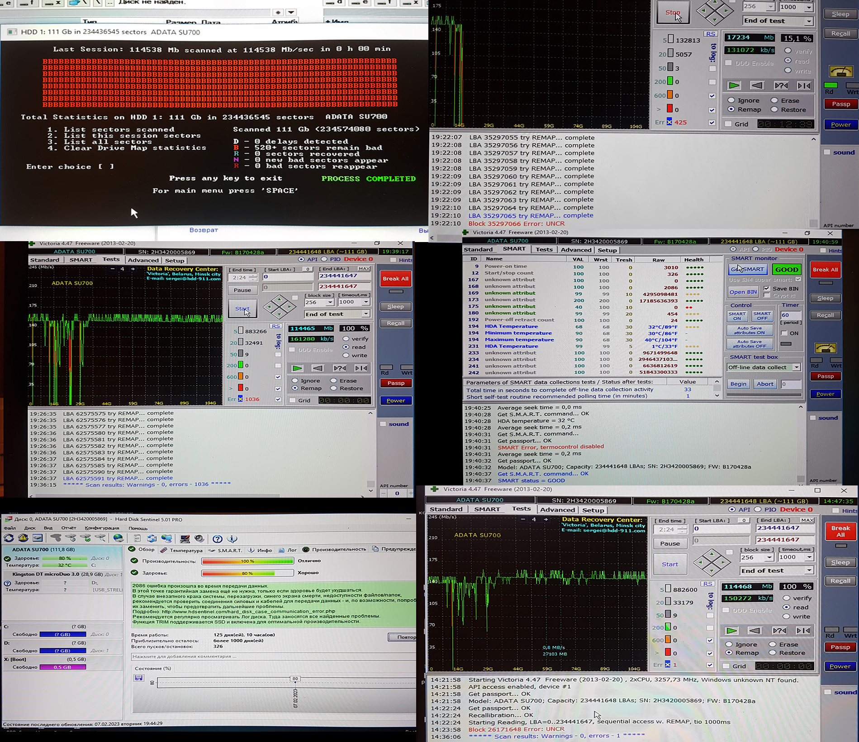The height and width of the screenshot is (742, 859).
Task: Click green play arrow in 14:47 Victoria window
Action: (x=731, y=630)
